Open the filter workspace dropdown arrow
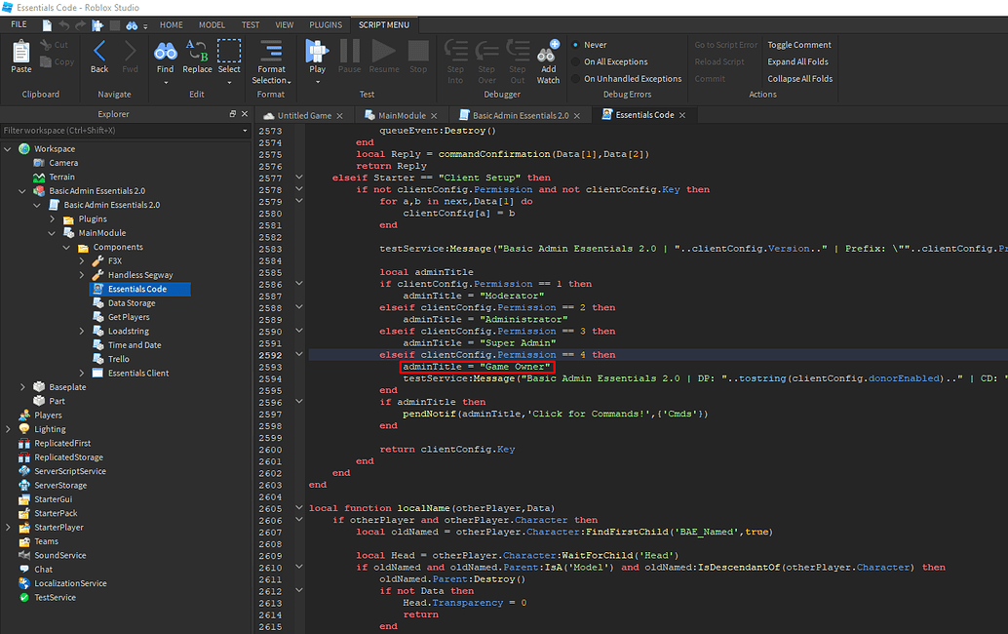Image resolution: width=1008 pixels, height=634 pixels. pos(245,131)
